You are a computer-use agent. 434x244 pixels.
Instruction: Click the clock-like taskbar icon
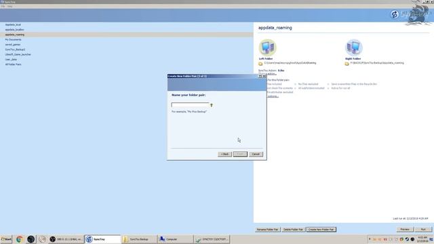coord(42,239)
